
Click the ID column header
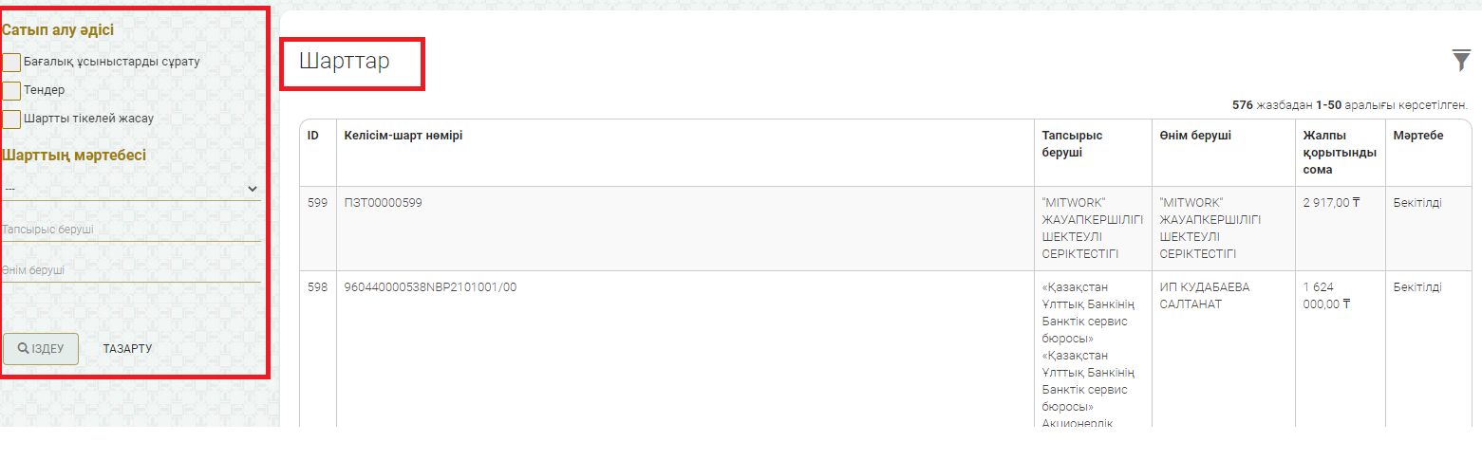click(x=313, y=136)
